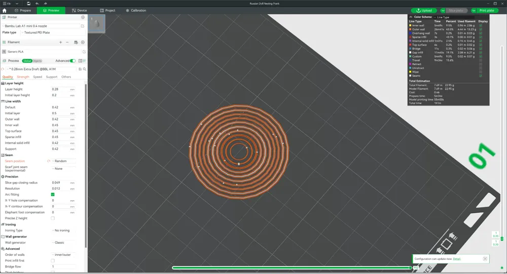Open Wall generator dropdown set to Classic
The height and width of the screenshot is (274, 507).
(x=64, y=243)
